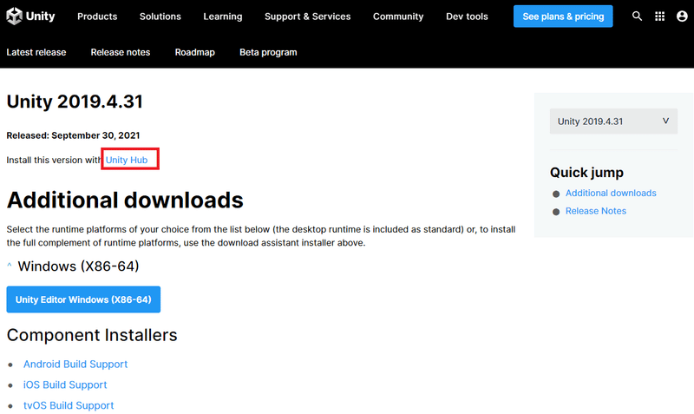
Task: Go to Latest release tab
Action: [x=36, y=52]
